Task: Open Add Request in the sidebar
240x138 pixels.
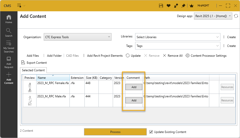Action: pyautogui.click(x=9, y=62)
